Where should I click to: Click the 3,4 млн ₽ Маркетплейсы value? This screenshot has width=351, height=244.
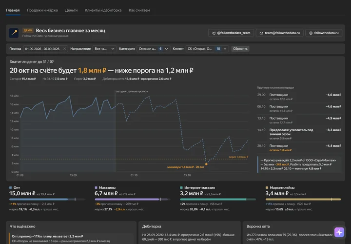pos(277,193)
